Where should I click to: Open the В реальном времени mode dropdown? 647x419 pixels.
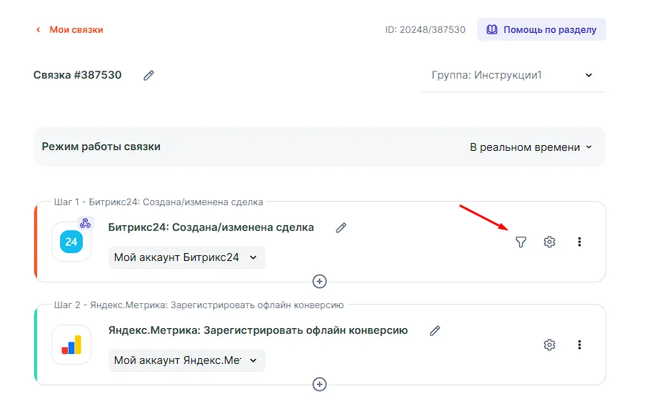531,147
